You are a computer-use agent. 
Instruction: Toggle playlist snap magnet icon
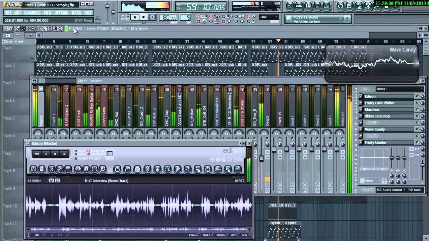point(11,29)
